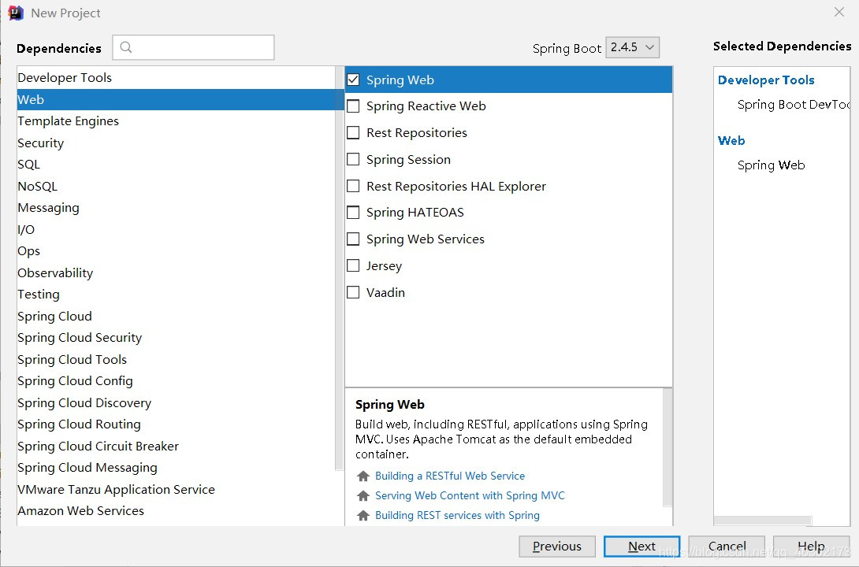Focus the dependencies search field
The width and height of the screenshot is (859, 567).
point(193,47)
